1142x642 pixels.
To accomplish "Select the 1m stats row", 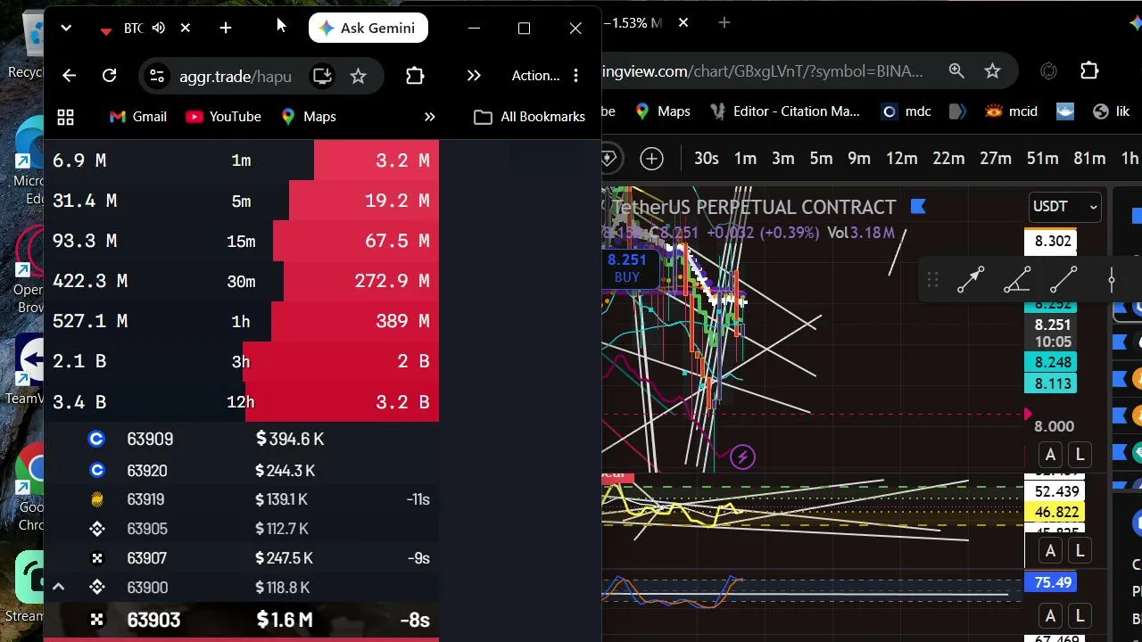I will [x=242, y=160].
